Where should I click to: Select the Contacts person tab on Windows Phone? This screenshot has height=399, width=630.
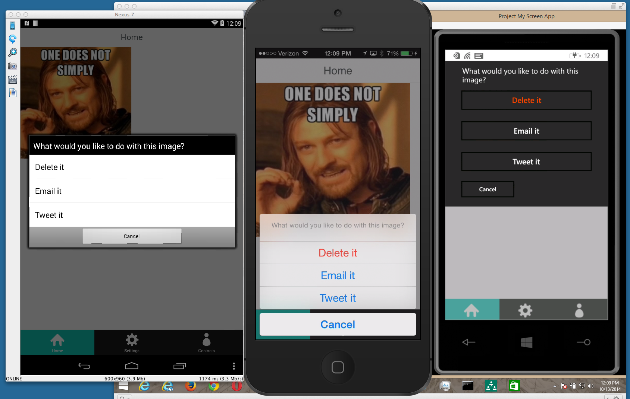[x=579, y=310]
